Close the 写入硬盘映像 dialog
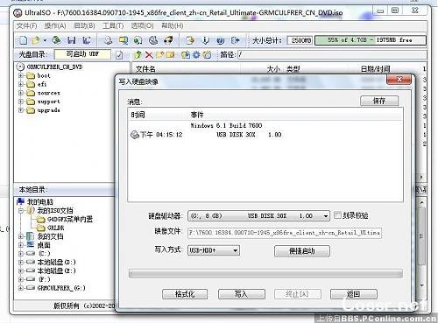 [x=399, y=80]
